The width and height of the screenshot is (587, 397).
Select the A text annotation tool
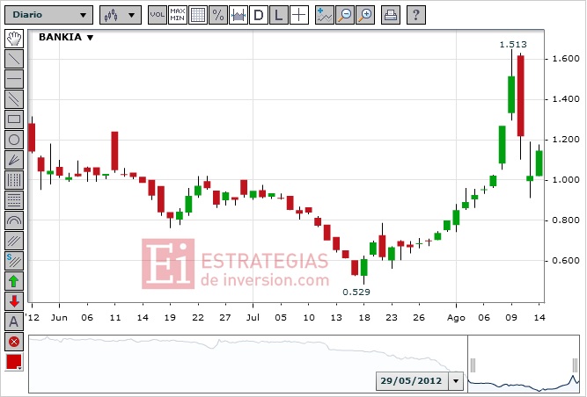[x=14, y=321]
